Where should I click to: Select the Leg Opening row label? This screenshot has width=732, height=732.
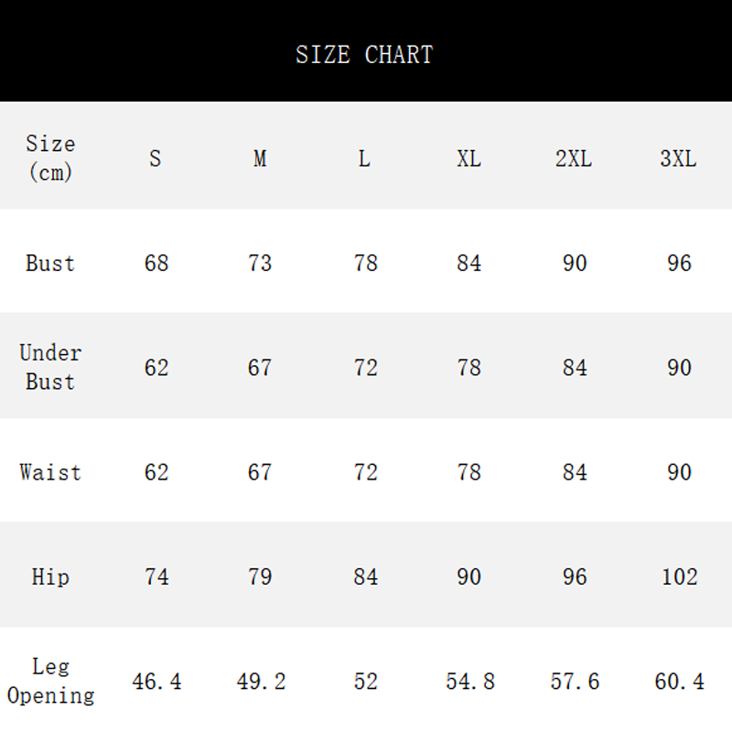pyautogui.click(x=50, y=681)
